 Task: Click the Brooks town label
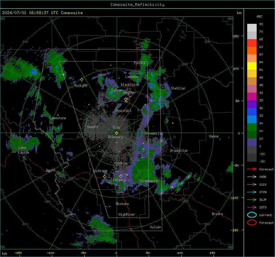[x=217, y=214]
